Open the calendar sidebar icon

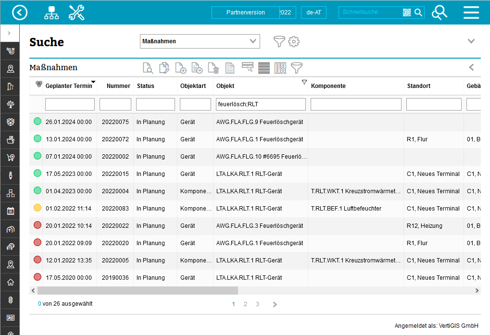point(10,211)
